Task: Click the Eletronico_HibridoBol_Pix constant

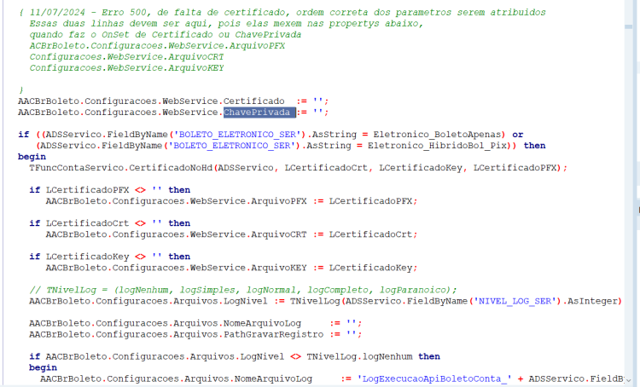Action: click(437, 146)
